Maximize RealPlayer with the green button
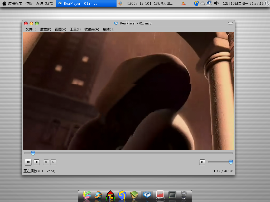This screenshot has height=202, width=270. click(37, 23)
